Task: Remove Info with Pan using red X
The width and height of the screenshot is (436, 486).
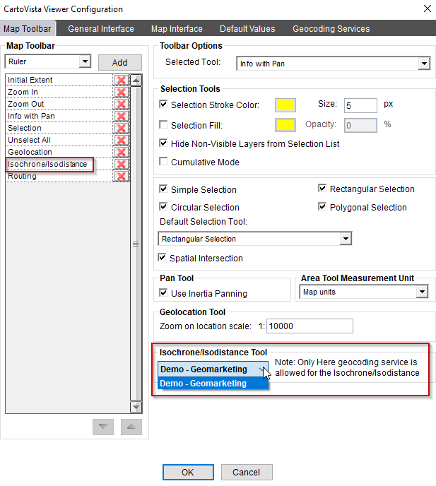Action: [x=122, y=117]
